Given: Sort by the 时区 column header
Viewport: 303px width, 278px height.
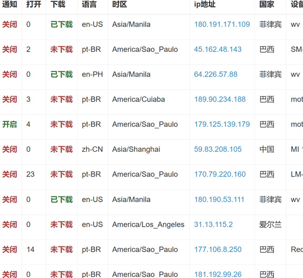Looking at the screenshot, I should 119,4.
